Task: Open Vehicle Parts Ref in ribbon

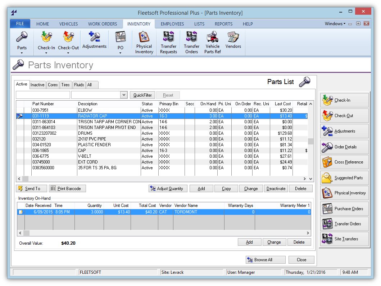Action: coord(213,42)
